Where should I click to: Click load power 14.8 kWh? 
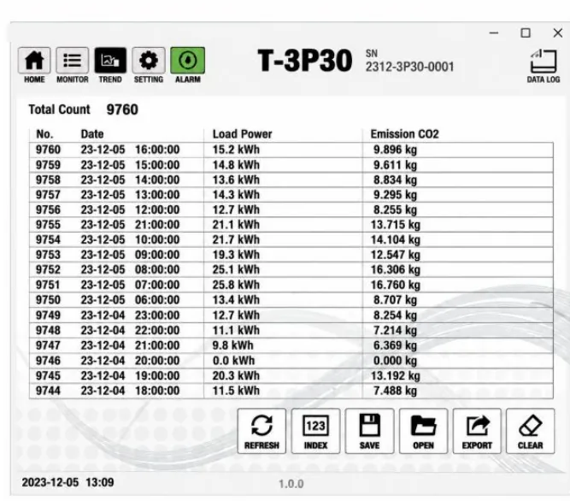point(236,165)
